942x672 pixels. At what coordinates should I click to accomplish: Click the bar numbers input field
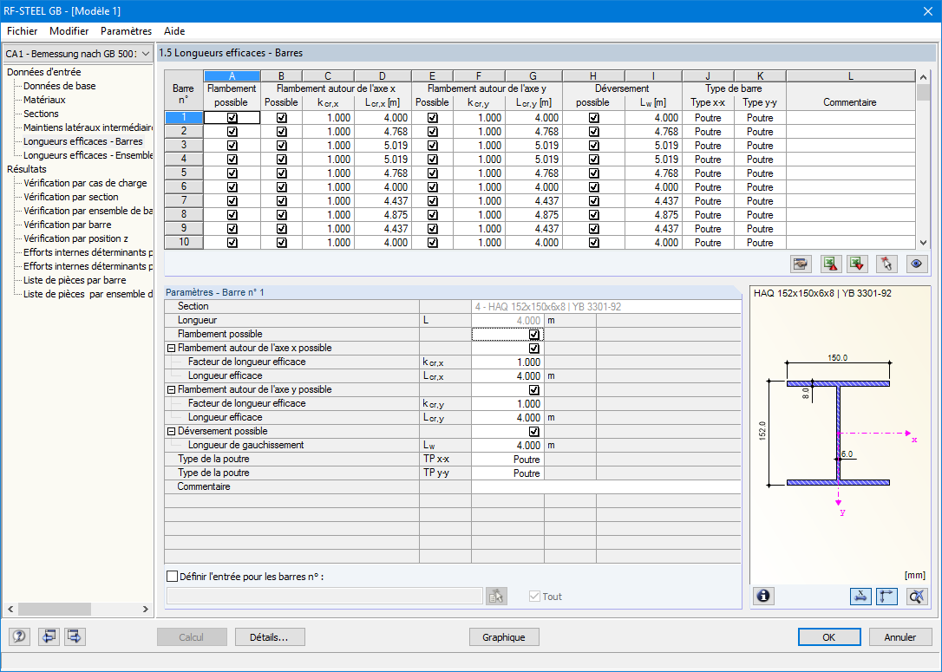tap(324, 596)
